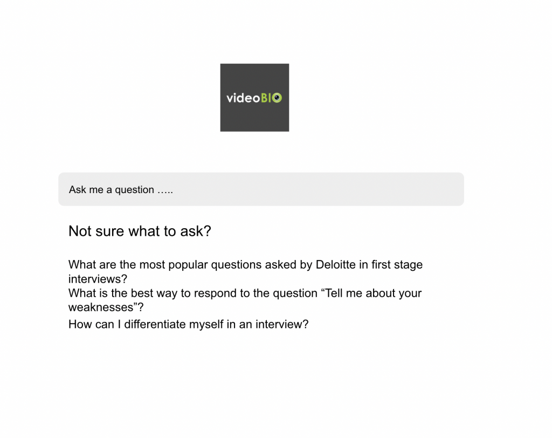Click the Ask me a question placeholder text

pyautogui.click(x=121, y=189)
